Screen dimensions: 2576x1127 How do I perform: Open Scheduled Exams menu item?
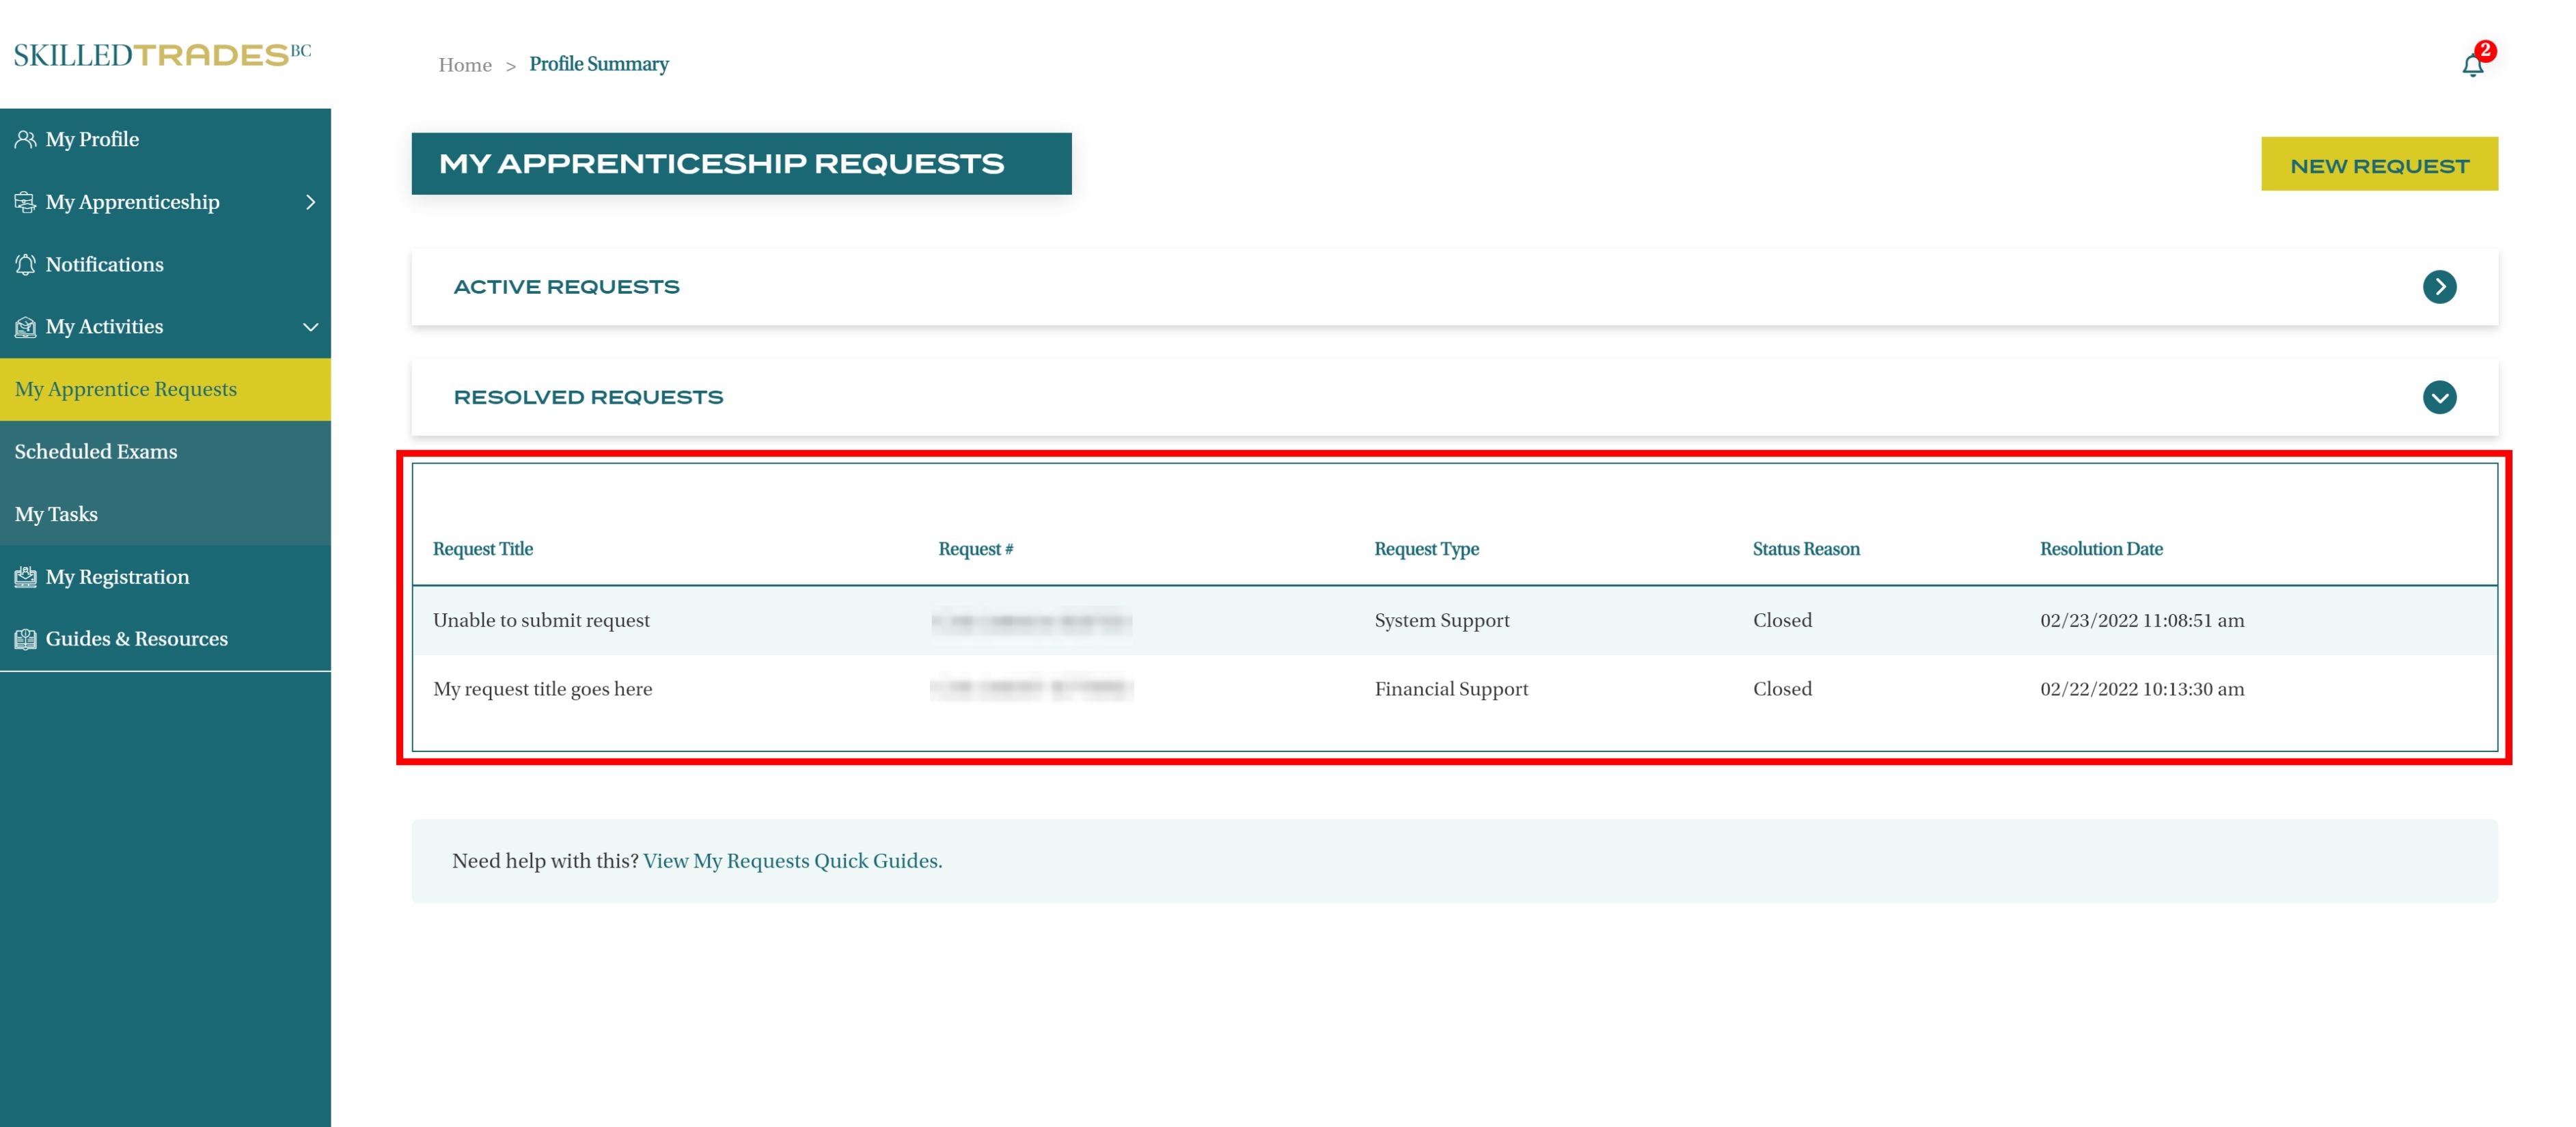(x=96, y=451)
